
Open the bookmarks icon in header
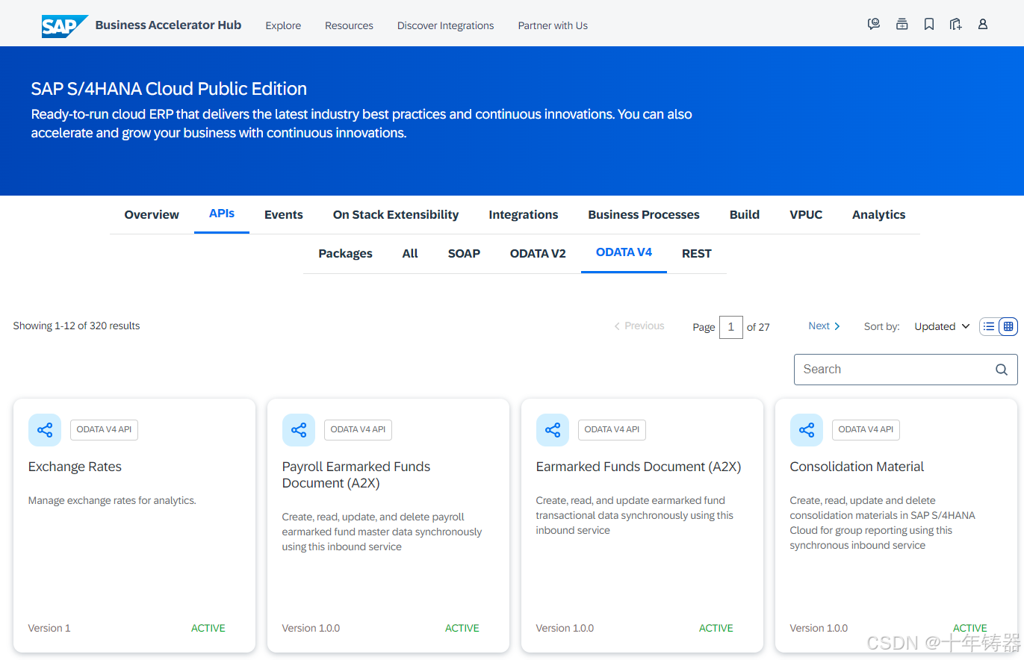point(929,25)
